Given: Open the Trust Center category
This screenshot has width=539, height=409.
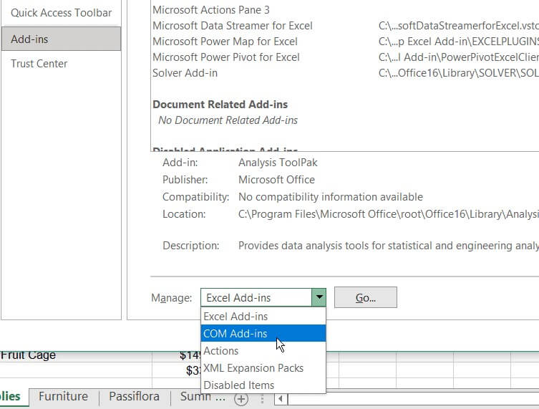Looking at the screenshot, I should [x=61, y=64].
